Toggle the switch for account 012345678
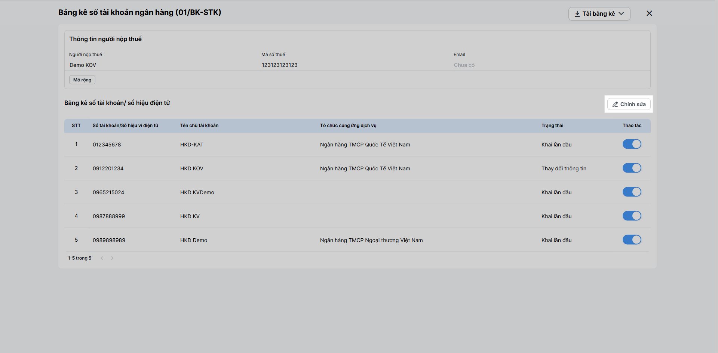The image size is (718, 353). (x=632, y=144)
